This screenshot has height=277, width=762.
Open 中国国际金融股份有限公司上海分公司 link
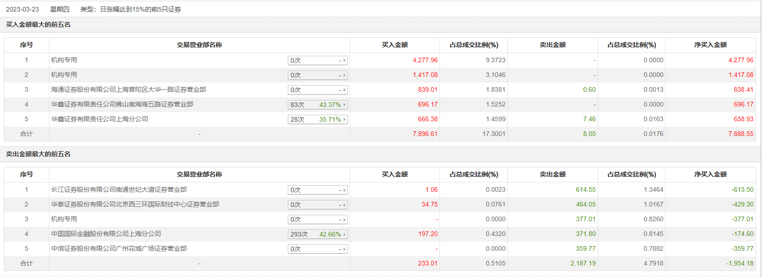[106, 234]
